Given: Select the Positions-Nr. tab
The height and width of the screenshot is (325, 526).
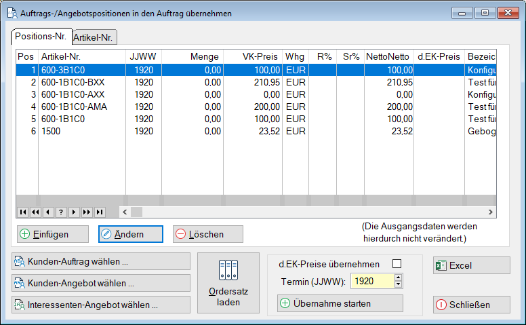Looking at the screenshot, I should [41, 36].
